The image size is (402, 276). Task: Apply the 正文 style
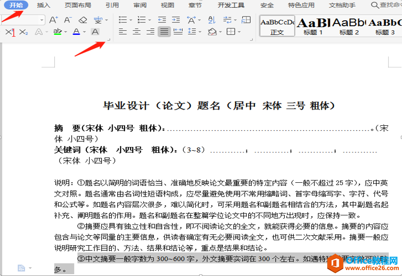point(277,26)
